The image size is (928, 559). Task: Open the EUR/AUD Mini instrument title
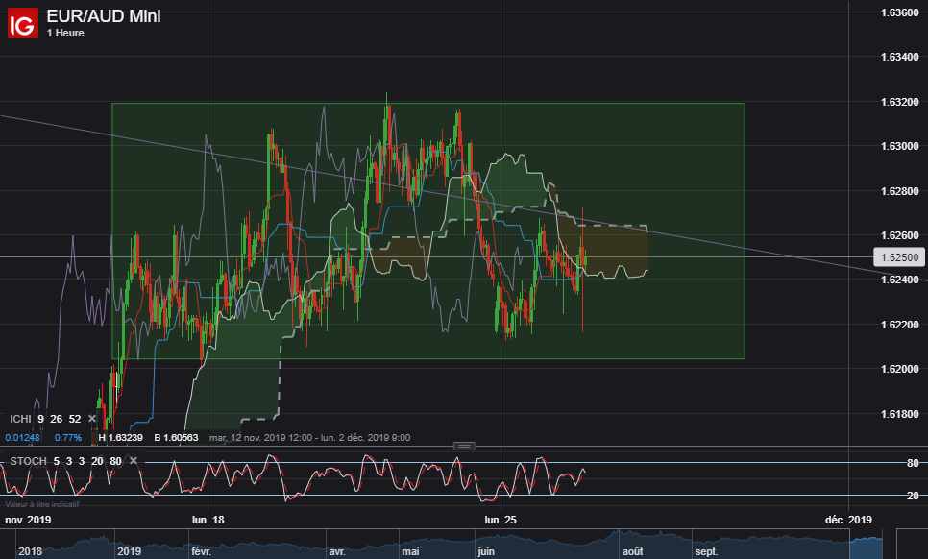[104, 16]
